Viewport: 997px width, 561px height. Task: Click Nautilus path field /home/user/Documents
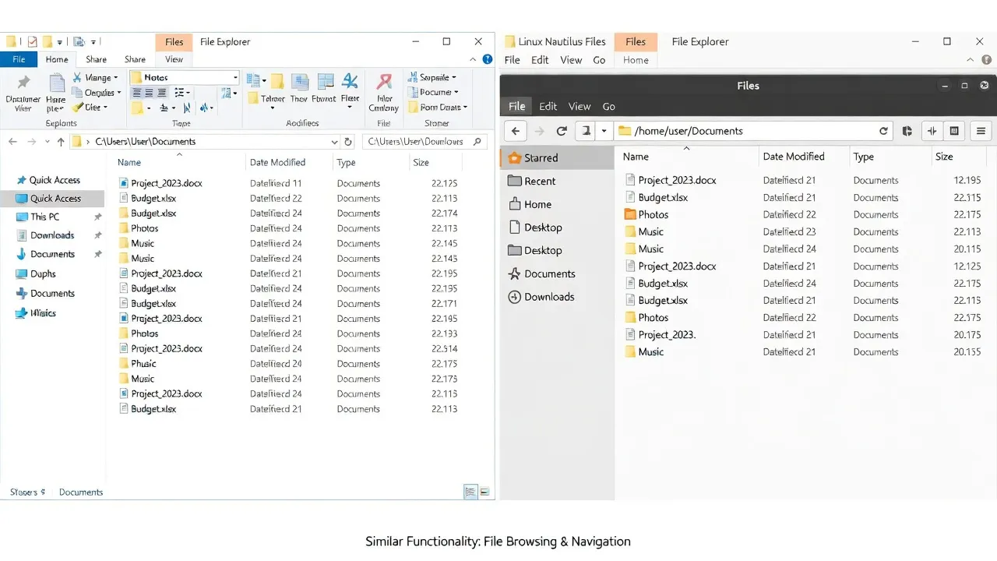(754, 131)
